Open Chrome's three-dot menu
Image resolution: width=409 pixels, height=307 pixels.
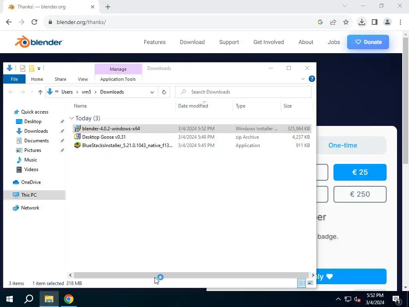tap(400, 22)
